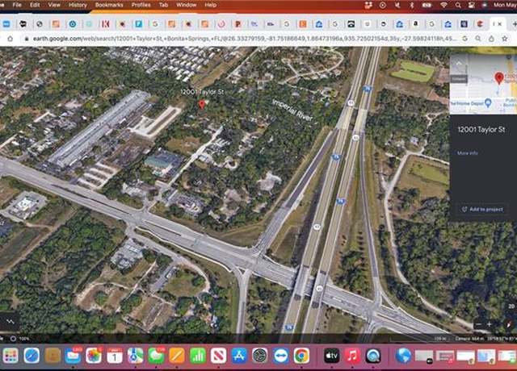Screen dimensions: 517x371
Task: Switch to the Amazon tab
Action: [x=416, y=24]
